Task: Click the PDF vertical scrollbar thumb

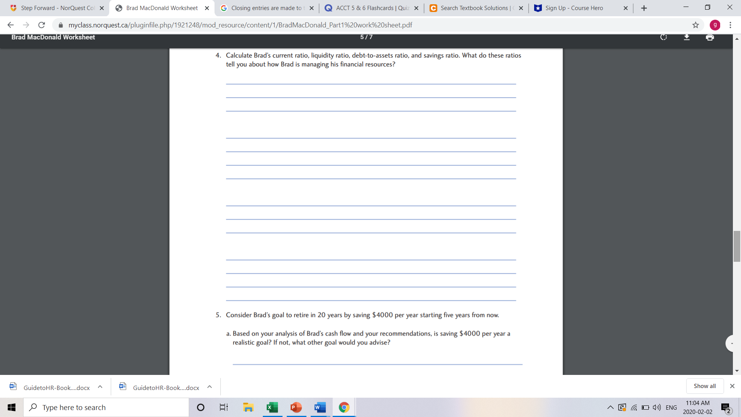Action: pos(737,246)
